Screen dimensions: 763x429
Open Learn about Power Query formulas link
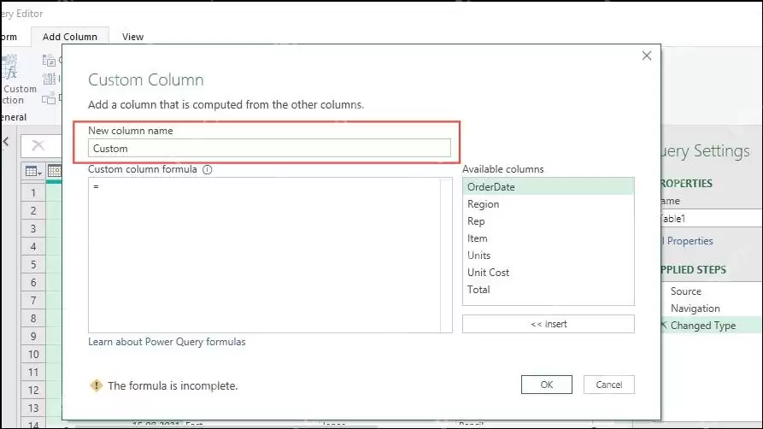167,342
